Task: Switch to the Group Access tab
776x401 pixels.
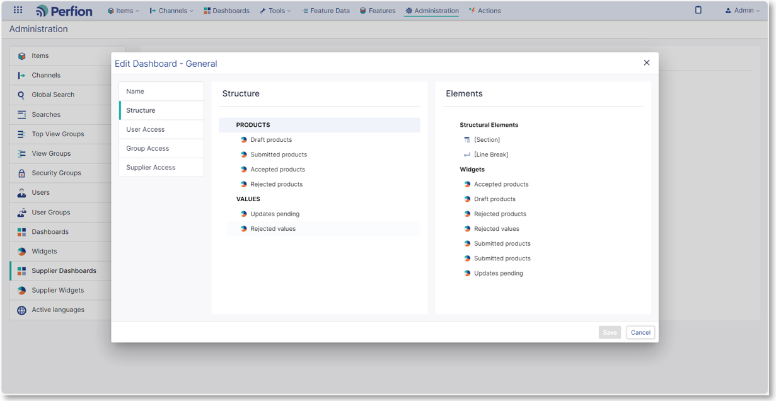Action: coord(161,148)
